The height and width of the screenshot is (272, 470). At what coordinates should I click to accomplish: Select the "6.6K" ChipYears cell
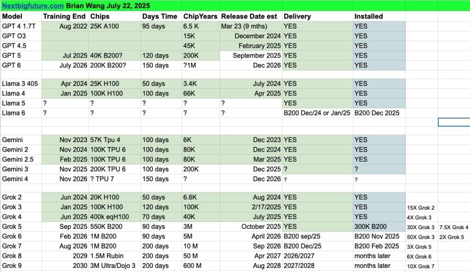point(201,197)
